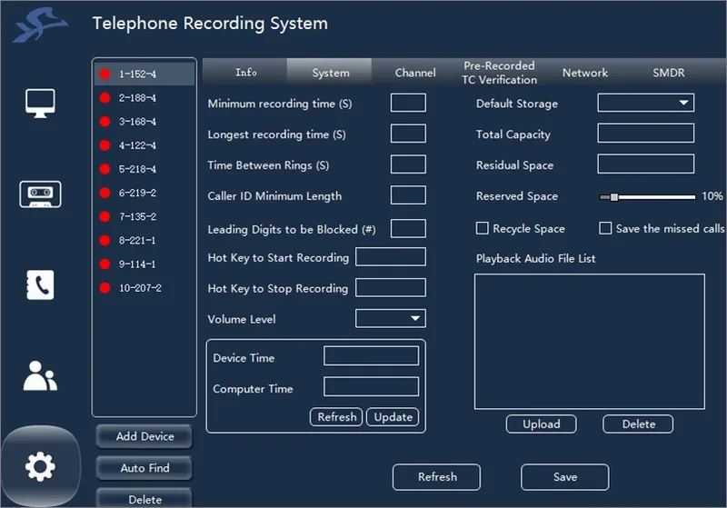Expand the Volume Level dropdown
727x508 pixels.
click(x=391, y=318)
